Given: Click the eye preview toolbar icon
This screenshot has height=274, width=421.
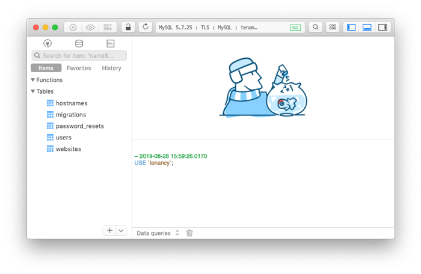Looking at the screenshot, I should [90, 28].
